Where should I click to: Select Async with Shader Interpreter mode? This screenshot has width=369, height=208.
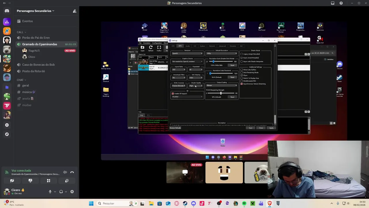[x=253, y=62]
